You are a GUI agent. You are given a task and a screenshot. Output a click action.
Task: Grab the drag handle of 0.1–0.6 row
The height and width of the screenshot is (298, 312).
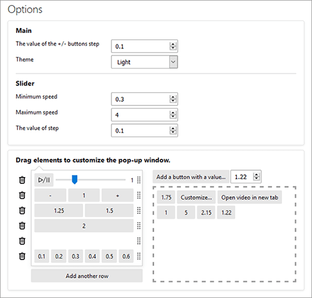click(139, 256)
